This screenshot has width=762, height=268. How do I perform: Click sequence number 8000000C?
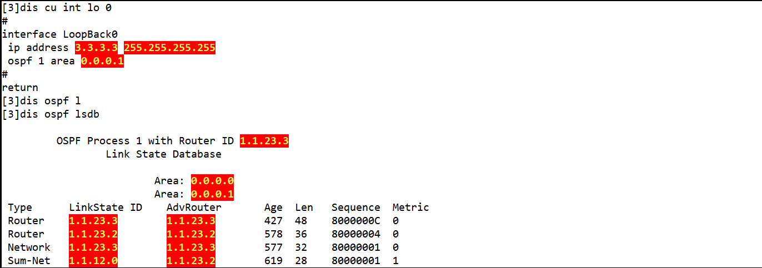(x=355, y=221)
